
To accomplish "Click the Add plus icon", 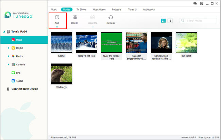I will click(x=57, y=17).
